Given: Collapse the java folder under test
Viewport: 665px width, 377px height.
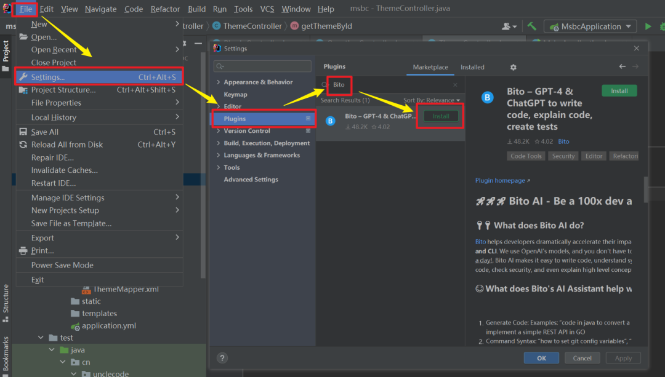Looking at the screenshot, I should point(52,350).
